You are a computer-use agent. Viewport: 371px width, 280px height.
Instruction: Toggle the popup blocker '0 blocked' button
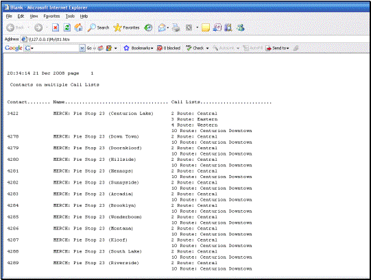(x=169, y=48)
